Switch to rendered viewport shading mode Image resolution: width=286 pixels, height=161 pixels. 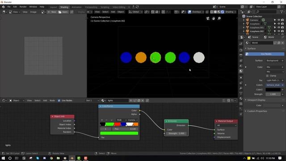(x=223, y=12)
